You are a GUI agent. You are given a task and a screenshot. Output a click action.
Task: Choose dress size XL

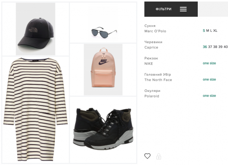[215, 31]
